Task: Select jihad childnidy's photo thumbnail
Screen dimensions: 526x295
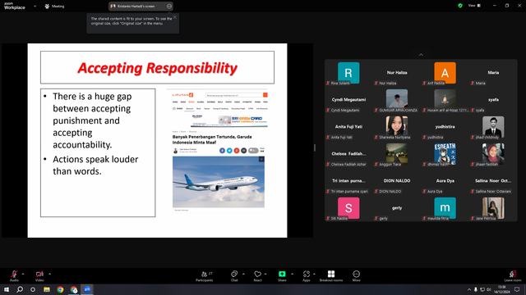Action: pos(493,126)
